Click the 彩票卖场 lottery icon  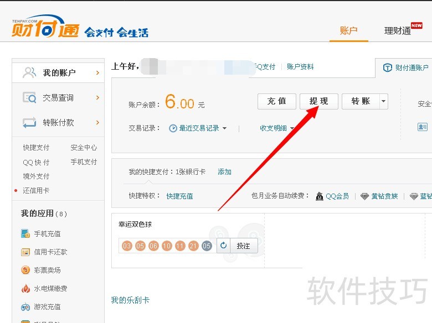pos(25,270)
